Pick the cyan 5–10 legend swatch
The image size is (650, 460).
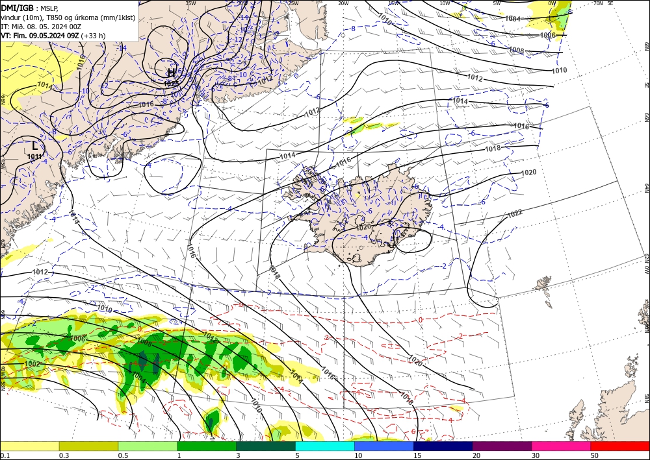coord(325,446)
